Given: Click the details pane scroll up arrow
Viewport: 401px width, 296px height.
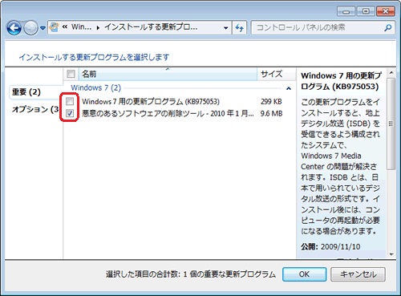Looking at the screenshot, I should pos(391,72).
